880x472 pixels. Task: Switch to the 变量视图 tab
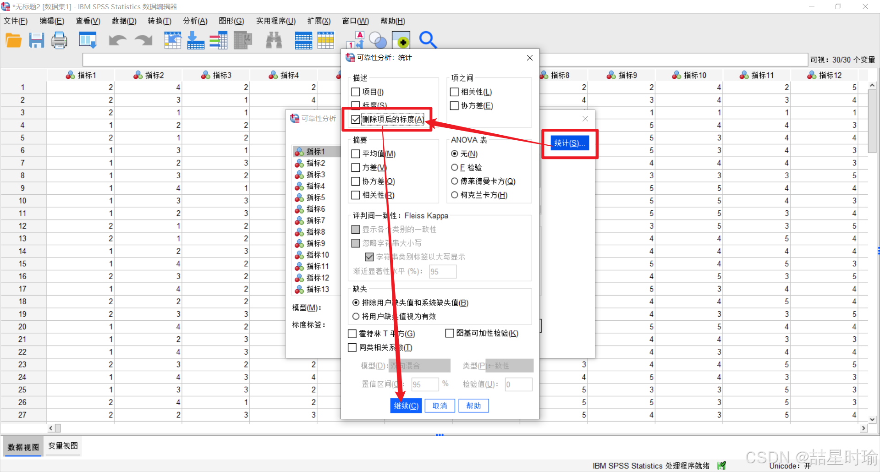63,446
